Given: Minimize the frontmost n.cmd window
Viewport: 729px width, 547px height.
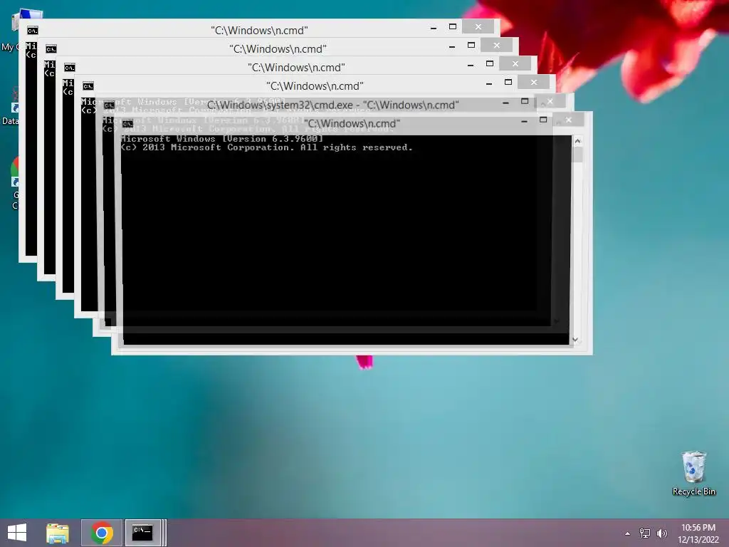Looking at the screenshot, I should 525,121.
